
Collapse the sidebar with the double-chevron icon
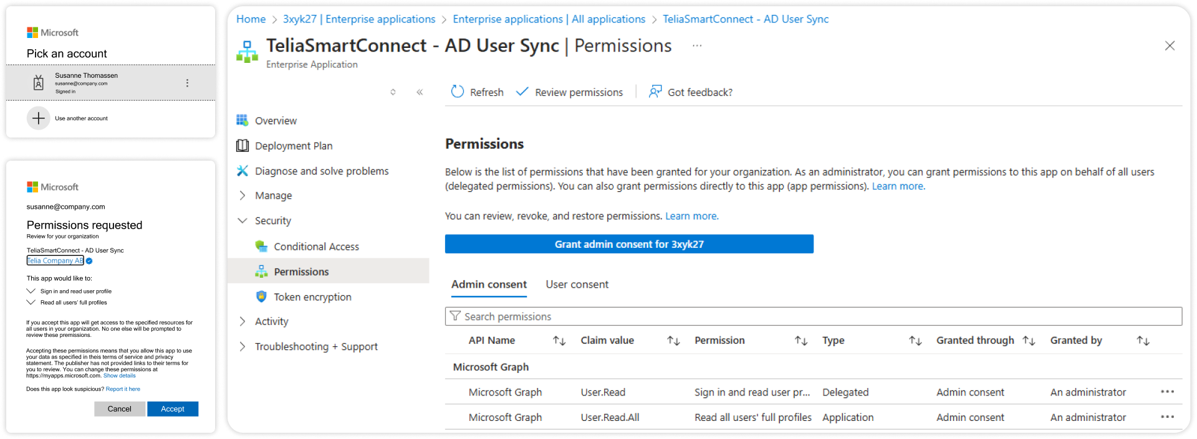tap(420, 92)
